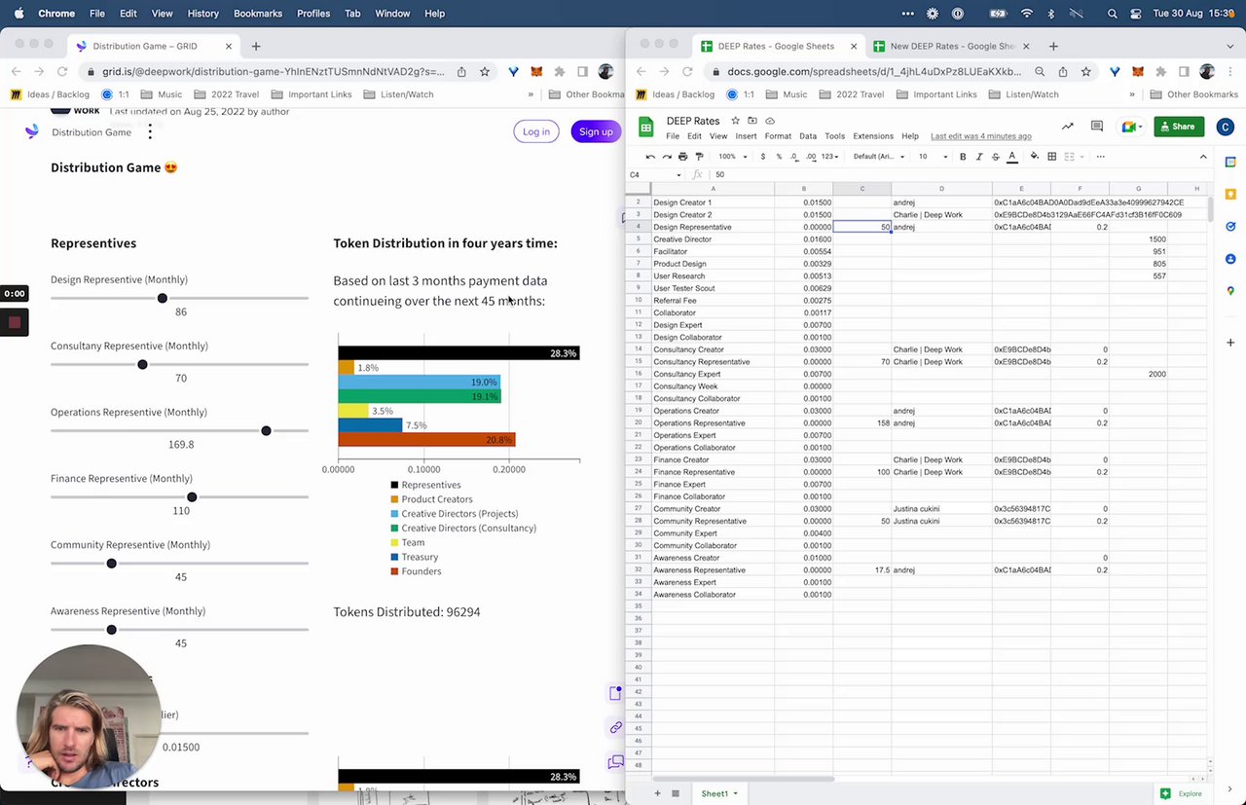Open the font family dropdown
Screen dimensions: 1246x805
pos(879,157)
